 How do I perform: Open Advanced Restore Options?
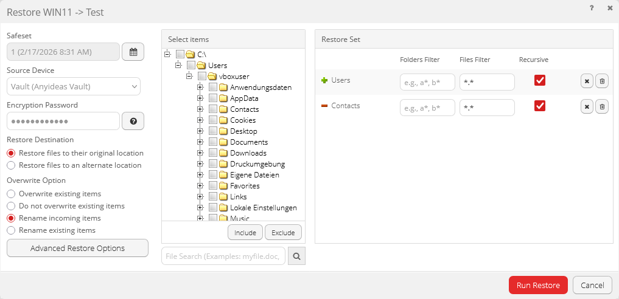(77, 248)
